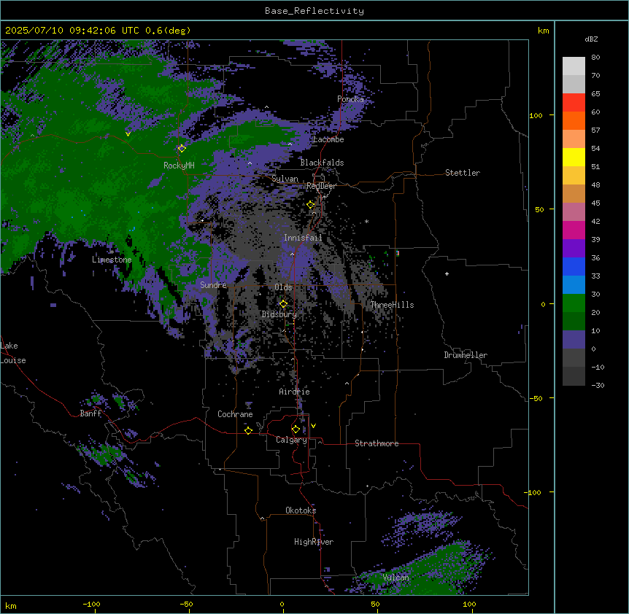Click the Okotoks label
This screenshot has width=629, height=614.
pos(301,510)
